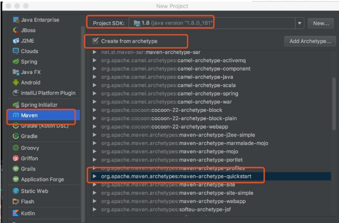Click the Griffon icon
The image size is (339, 223).
click(x=16, y=158)
